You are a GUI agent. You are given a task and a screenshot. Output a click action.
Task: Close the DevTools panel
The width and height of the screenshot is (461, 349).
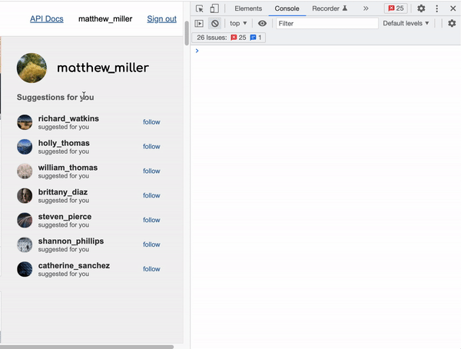pos(453,8)
